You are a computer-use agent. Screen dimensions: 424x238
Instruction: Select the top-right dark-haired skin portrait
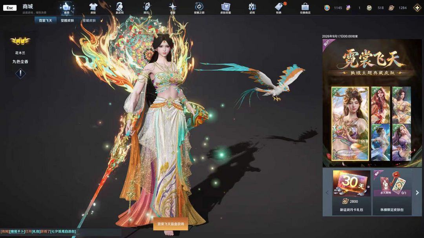(402, 105)
